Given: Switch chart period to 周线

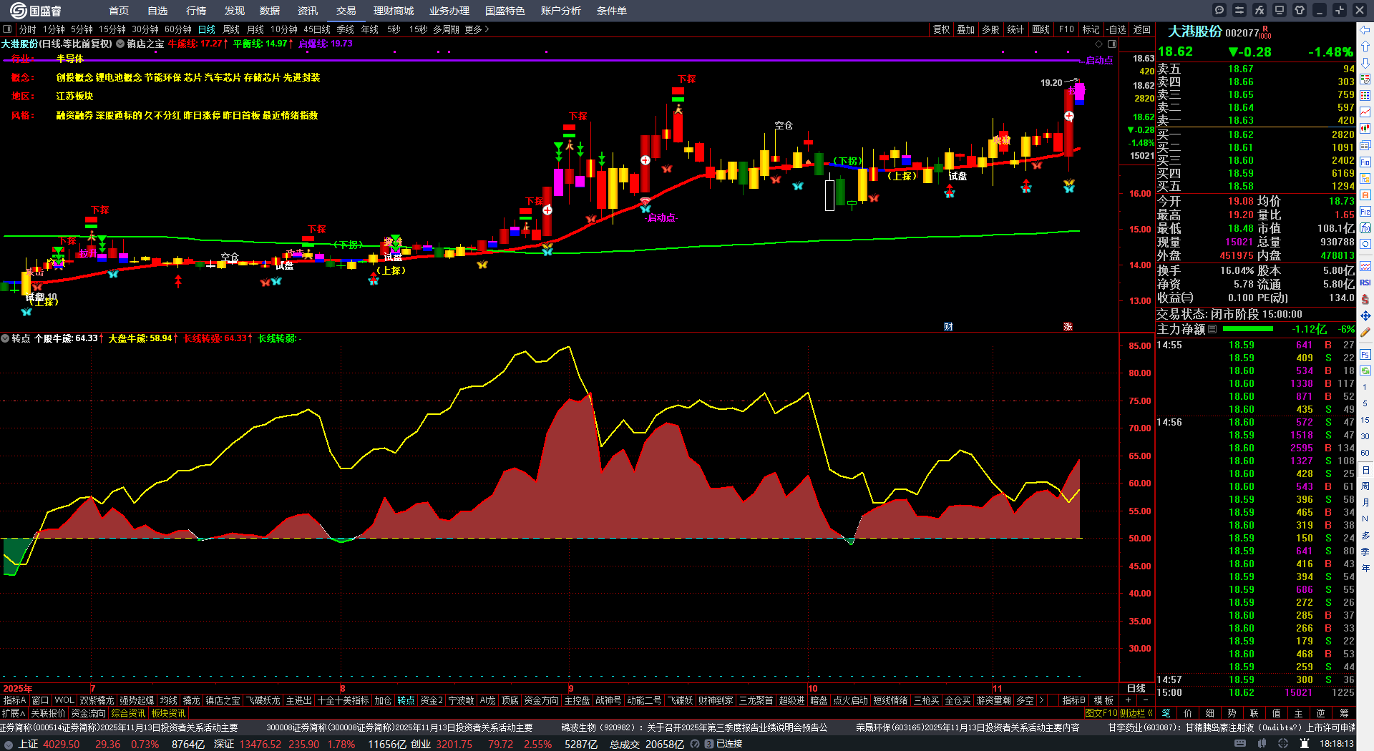Looking at the screenshot, I should pos(231,29).
